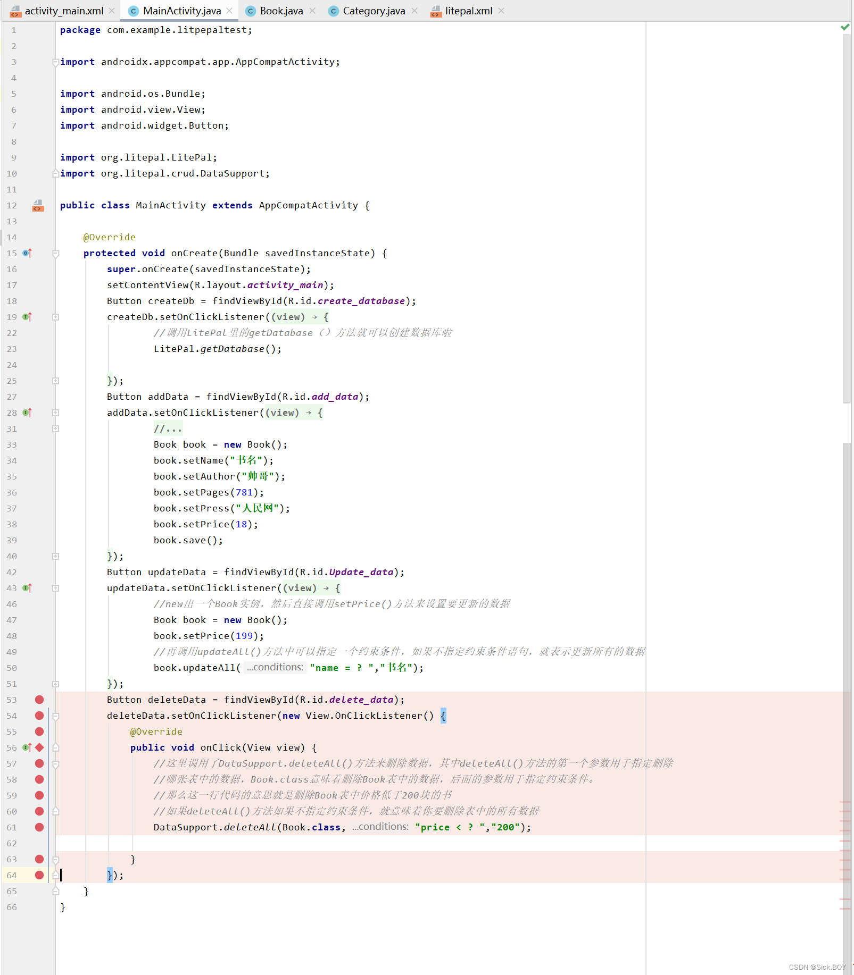854x975 pixels.
Task: Expand the folded comment on line 31
Action: point(55,428)
